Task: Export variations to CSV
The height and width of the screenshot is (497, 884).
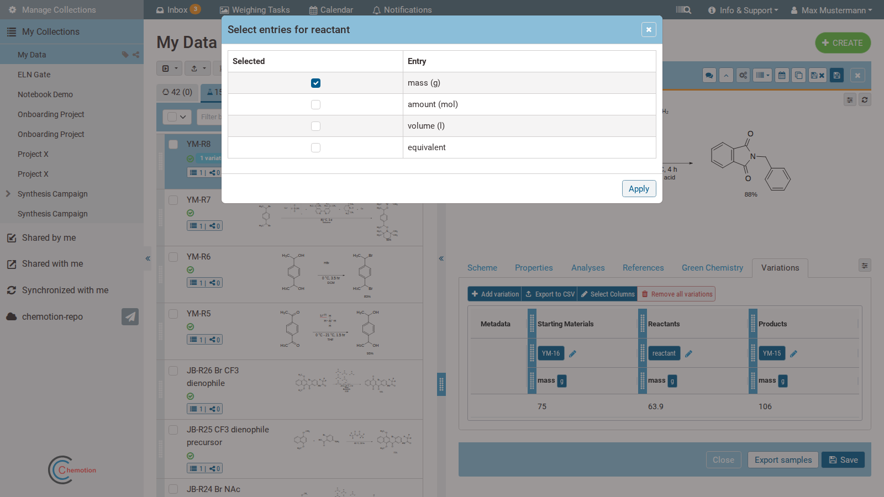Action: [x=550, y=294]
